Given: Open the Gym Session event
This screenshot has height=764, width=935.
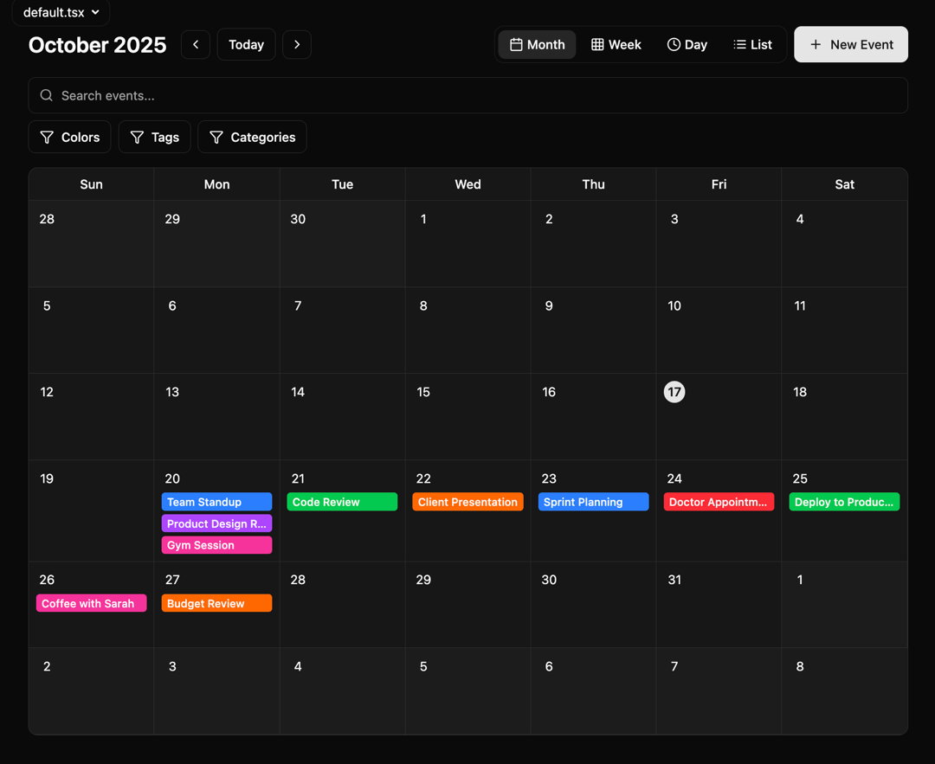Looking at the screenshot, I should point(217,545).
